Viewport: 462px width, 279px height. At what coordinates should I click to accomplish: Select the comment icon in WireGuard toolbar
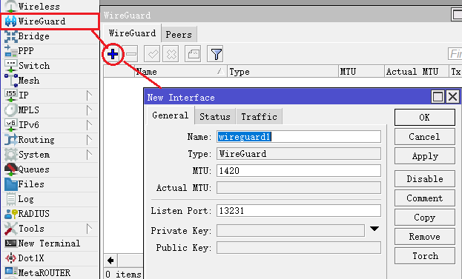(193, 54)
